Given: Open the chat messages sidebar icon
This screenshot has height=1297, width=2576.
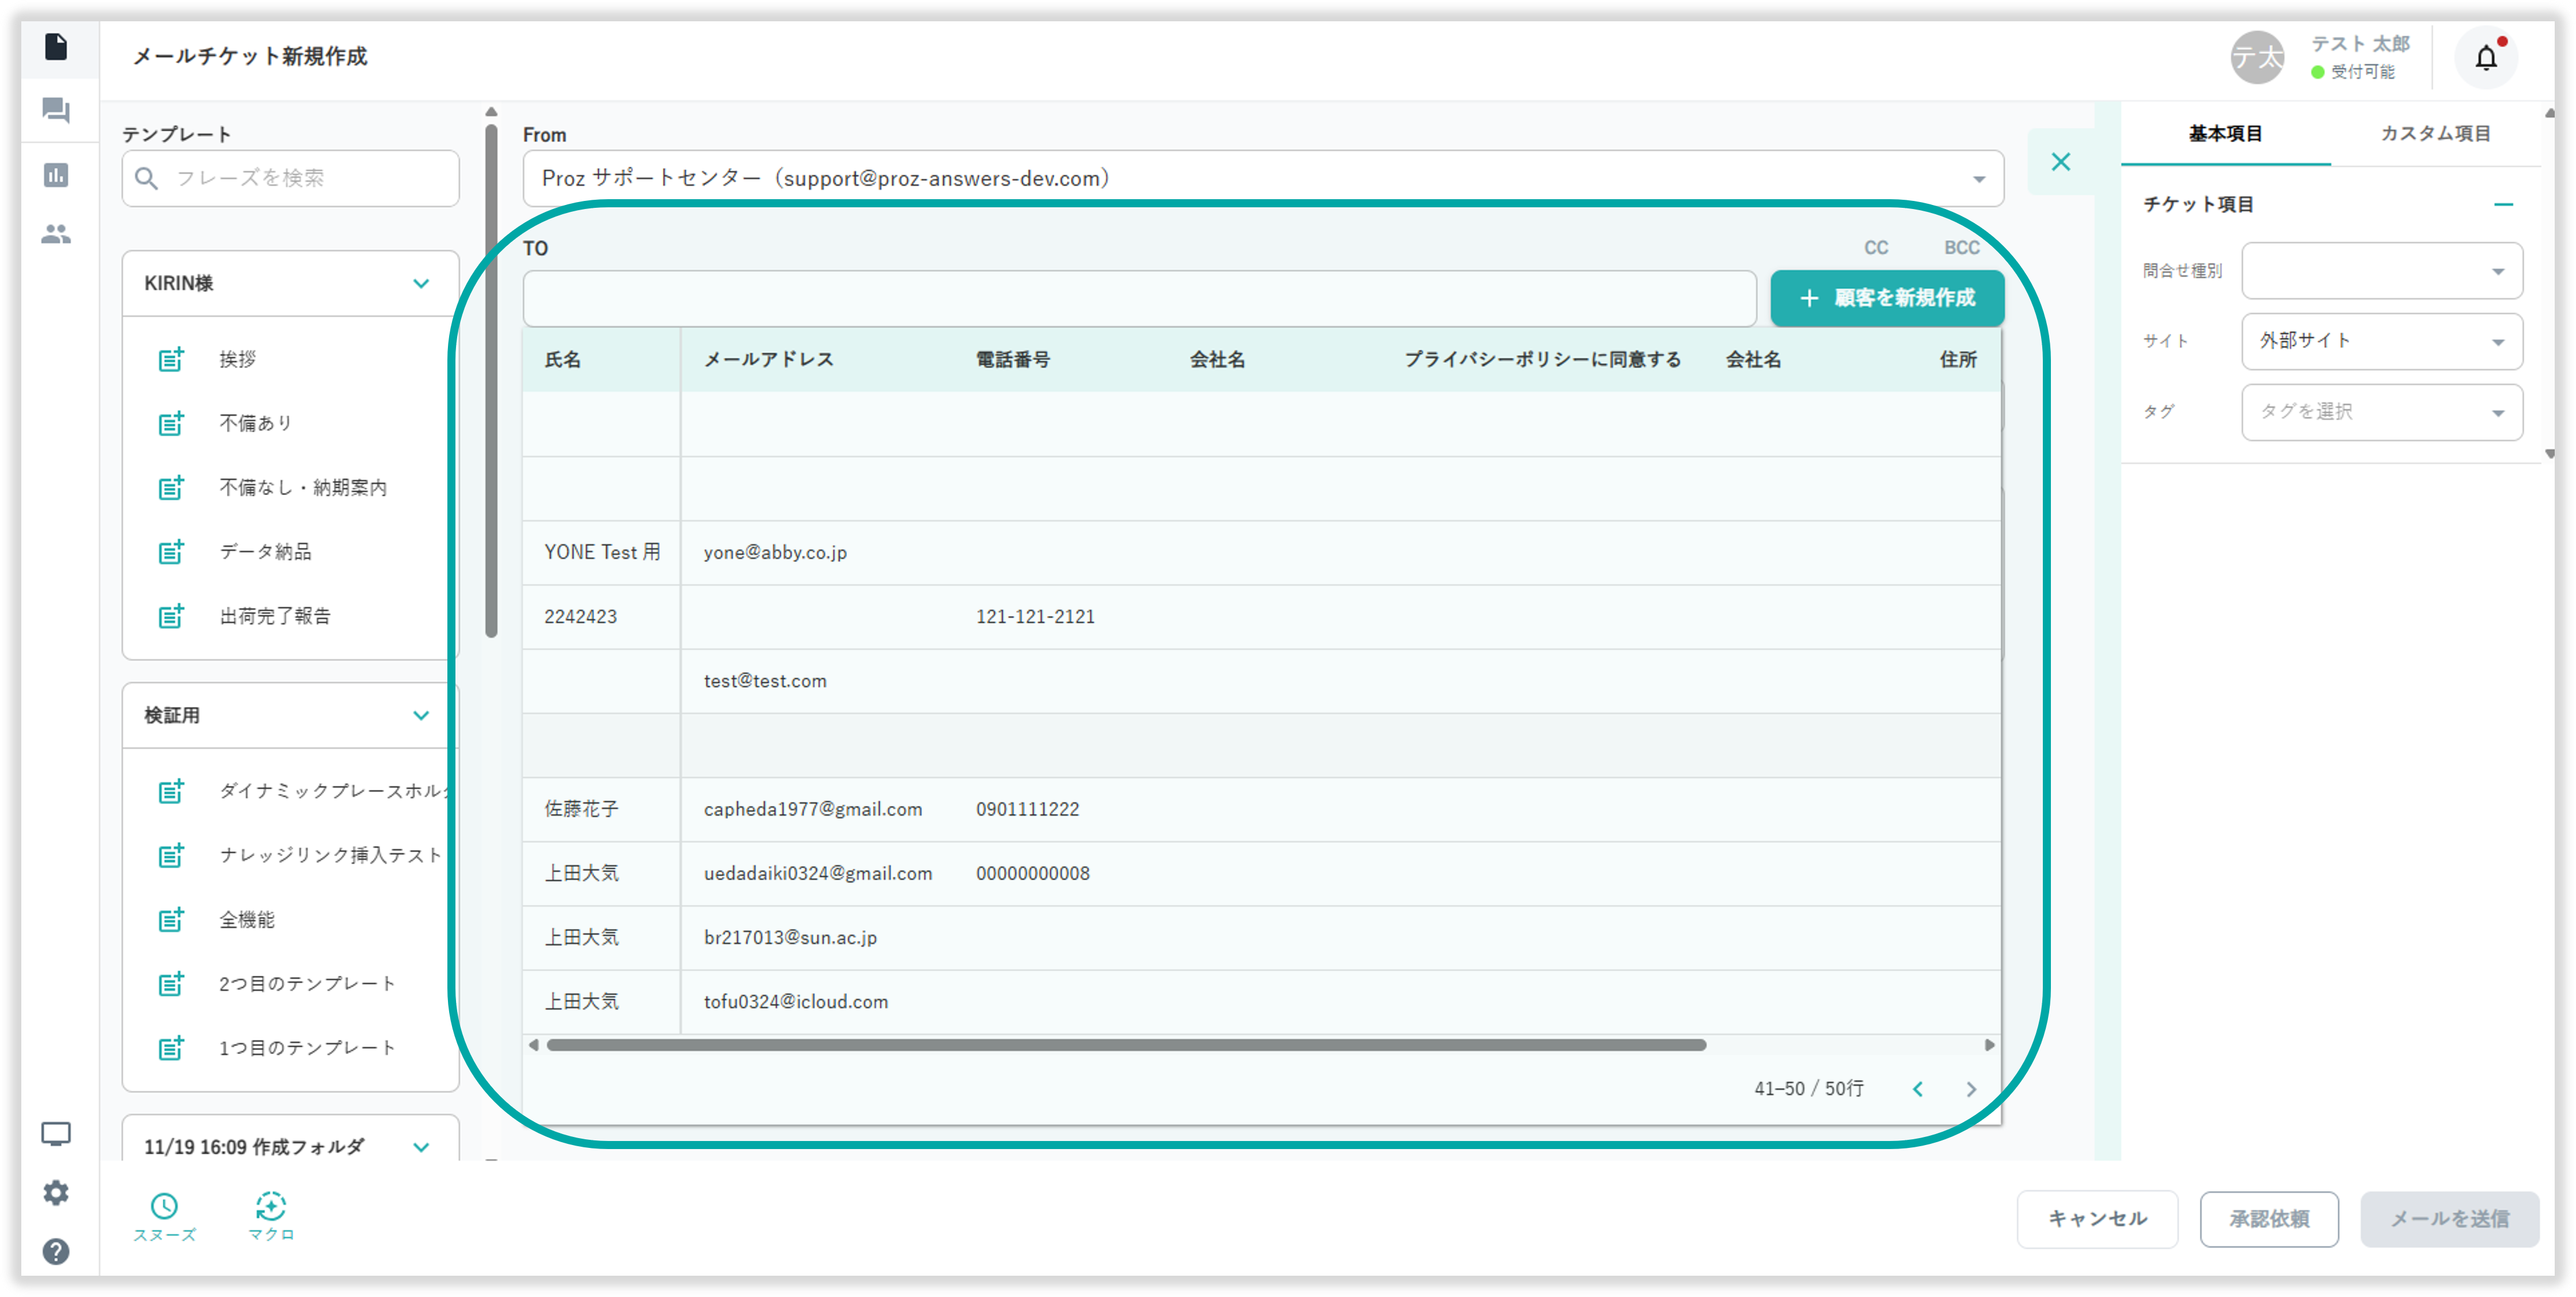Looking at the screenshot, I should tap(56, 110).
